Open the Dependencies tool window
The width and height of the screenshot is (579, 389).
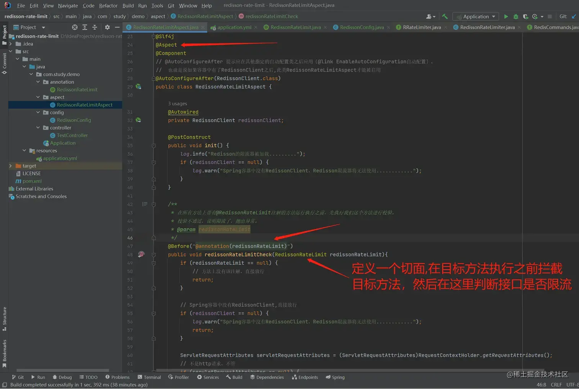(267, 377)
